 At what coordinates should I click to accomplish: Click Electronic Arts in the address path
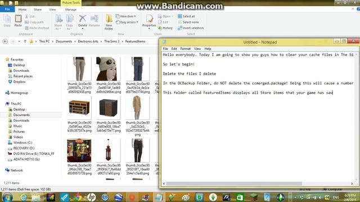(x=88, y=42)
